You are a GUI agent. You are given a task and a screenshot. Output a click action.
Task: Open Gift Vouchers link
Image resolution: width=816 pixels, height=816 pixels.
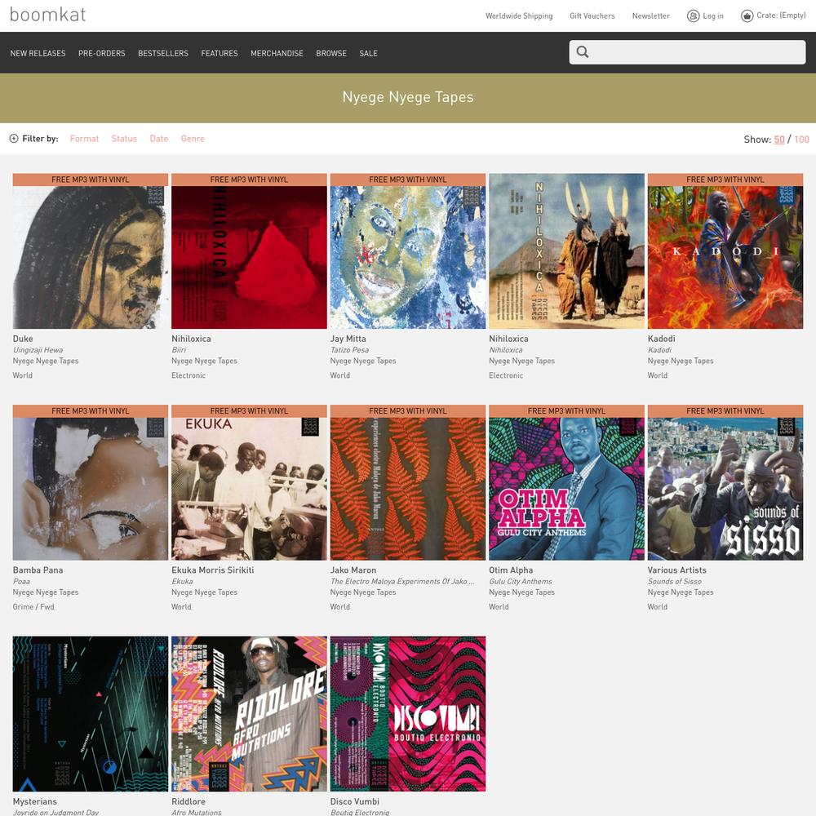[592, 16]
